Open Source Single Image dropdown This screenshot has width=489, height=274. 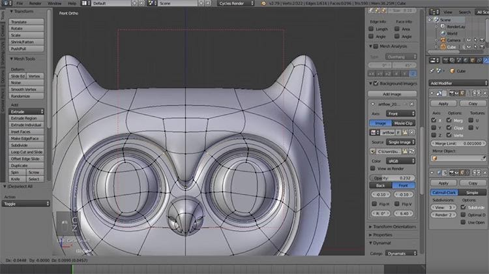pyautogui.click(x=401, y=142)
